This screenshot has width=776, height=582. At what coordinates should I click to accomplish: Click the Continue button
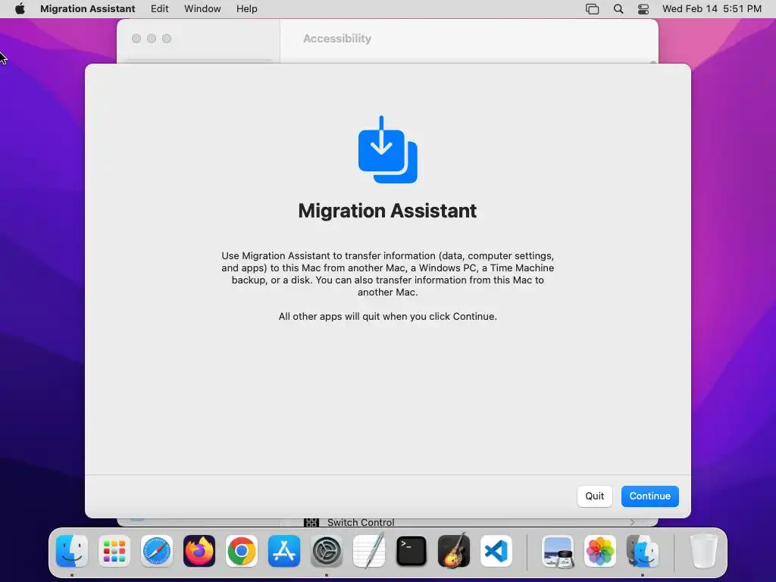(649, 496)
